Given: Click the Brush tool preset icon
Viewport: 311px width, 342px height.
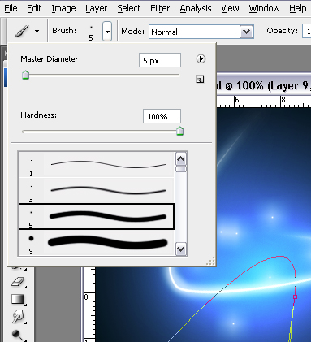Looking at the screenshot, I should tap(22, 31).
